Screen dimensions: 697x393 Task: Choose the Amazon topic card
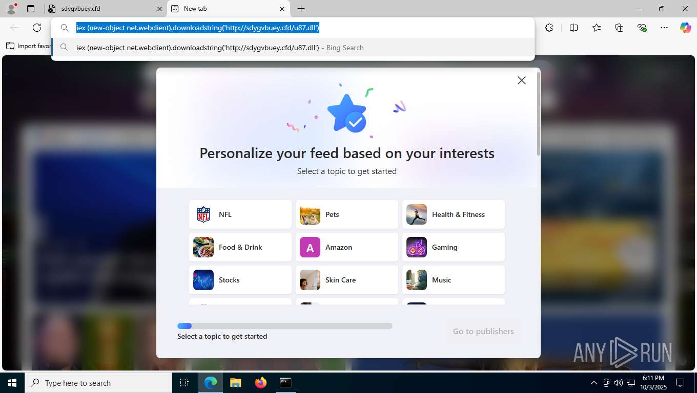pos(347,247)
